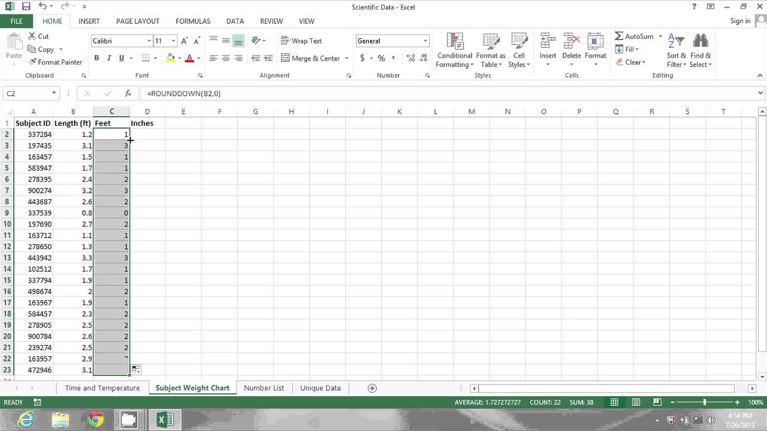767x431 pixels.
Task: Switch to the DATA ribbon tab
Action: 235,21
